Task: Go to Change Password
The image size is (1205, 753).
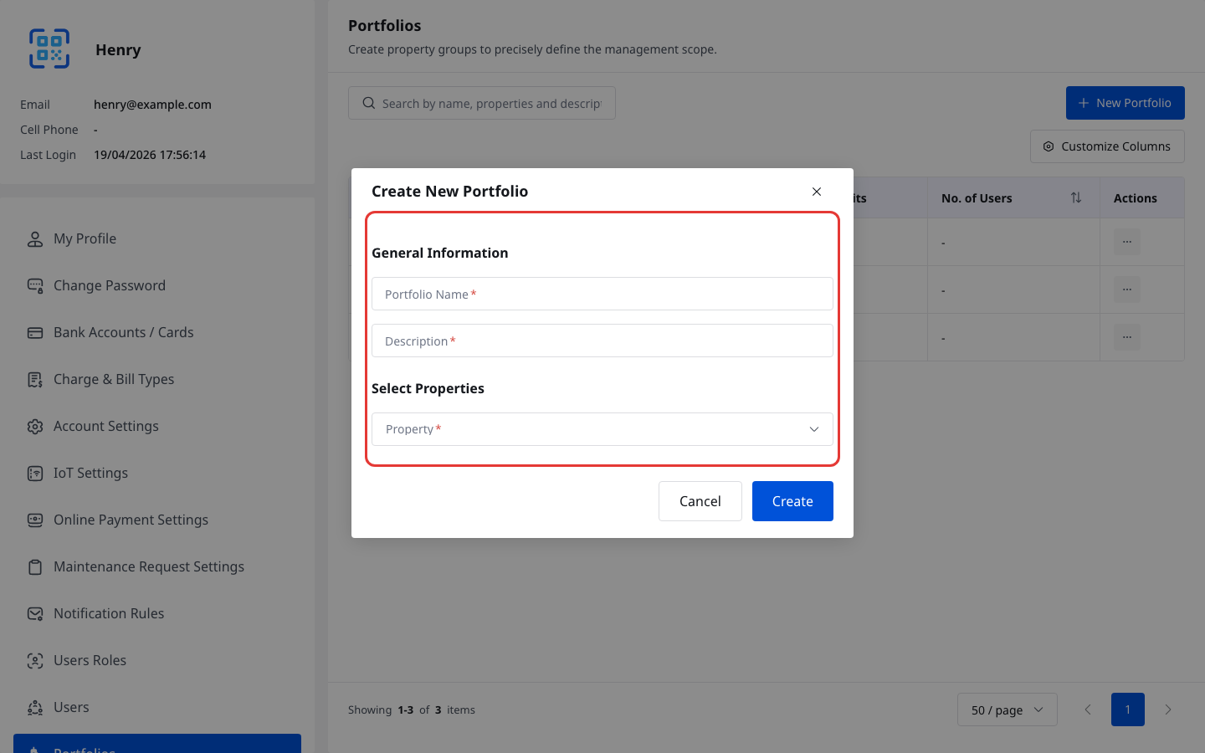Action: [157, 286]
